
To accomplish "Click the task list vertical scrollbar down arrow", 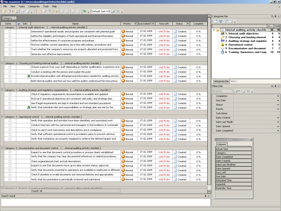I will [x=209, y=192].
